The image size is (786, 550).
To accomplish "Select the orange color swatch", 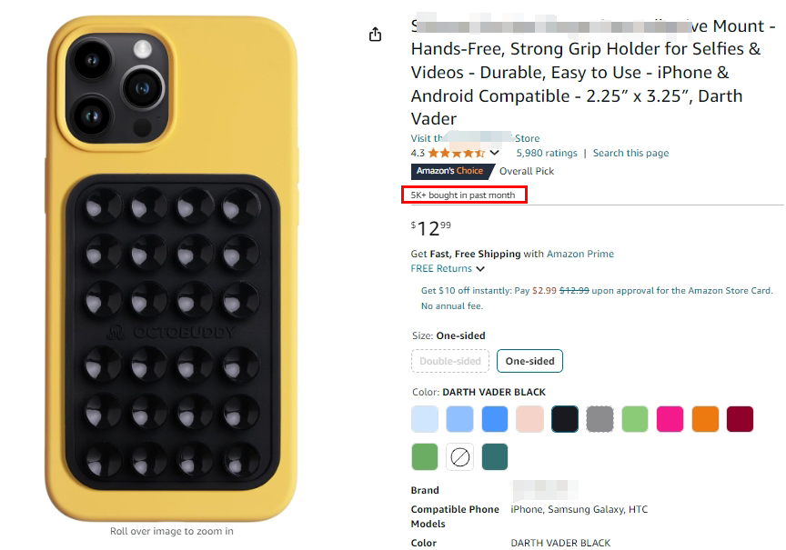I will pyautogui.click(x=705, y=419).
